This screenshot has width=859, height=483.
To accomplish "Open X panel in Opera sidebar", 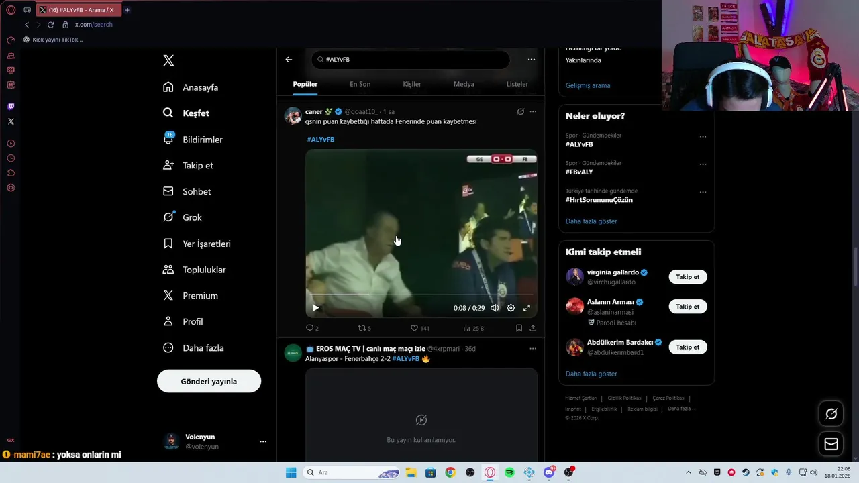I will (x=11, y=121).
